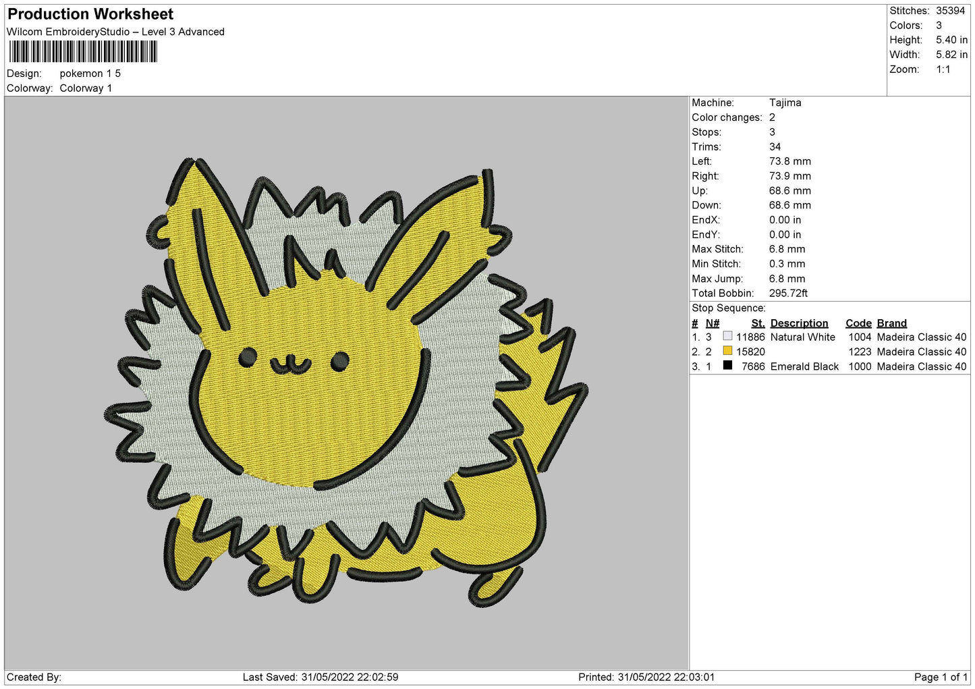
Task: Click thread code 1004
Action: pyautogui.click(x=860, y=337)
